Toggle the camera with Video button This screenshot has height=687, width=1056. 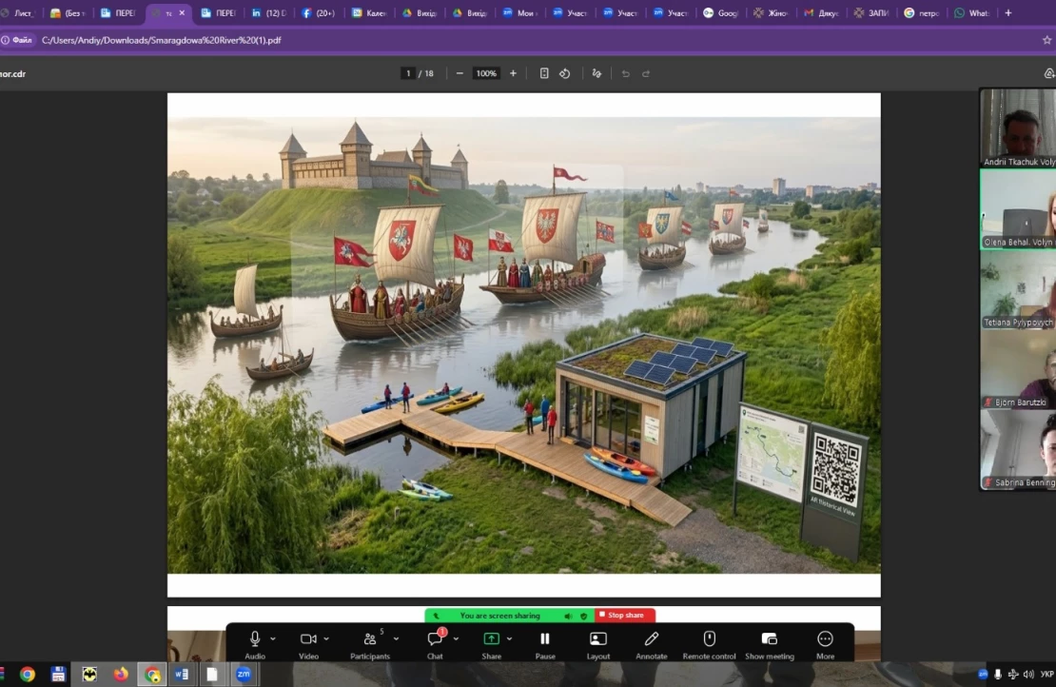(308, 639)
